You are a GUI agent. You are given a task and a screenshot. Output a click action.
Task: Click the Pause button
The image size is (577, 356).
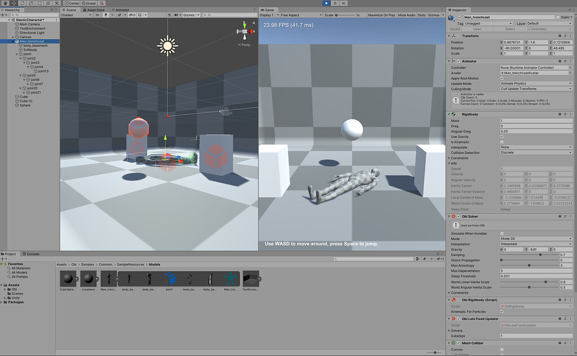click(x=336, y=3)
